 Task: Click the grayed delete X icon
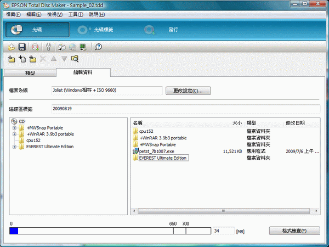pyautogui.click(x=43, y=59)
